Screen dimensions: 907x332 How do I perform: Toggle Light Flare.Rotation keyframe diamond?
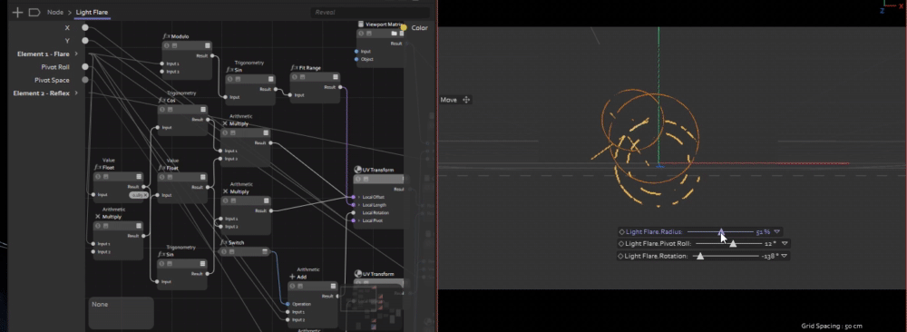tap(621, 256)
